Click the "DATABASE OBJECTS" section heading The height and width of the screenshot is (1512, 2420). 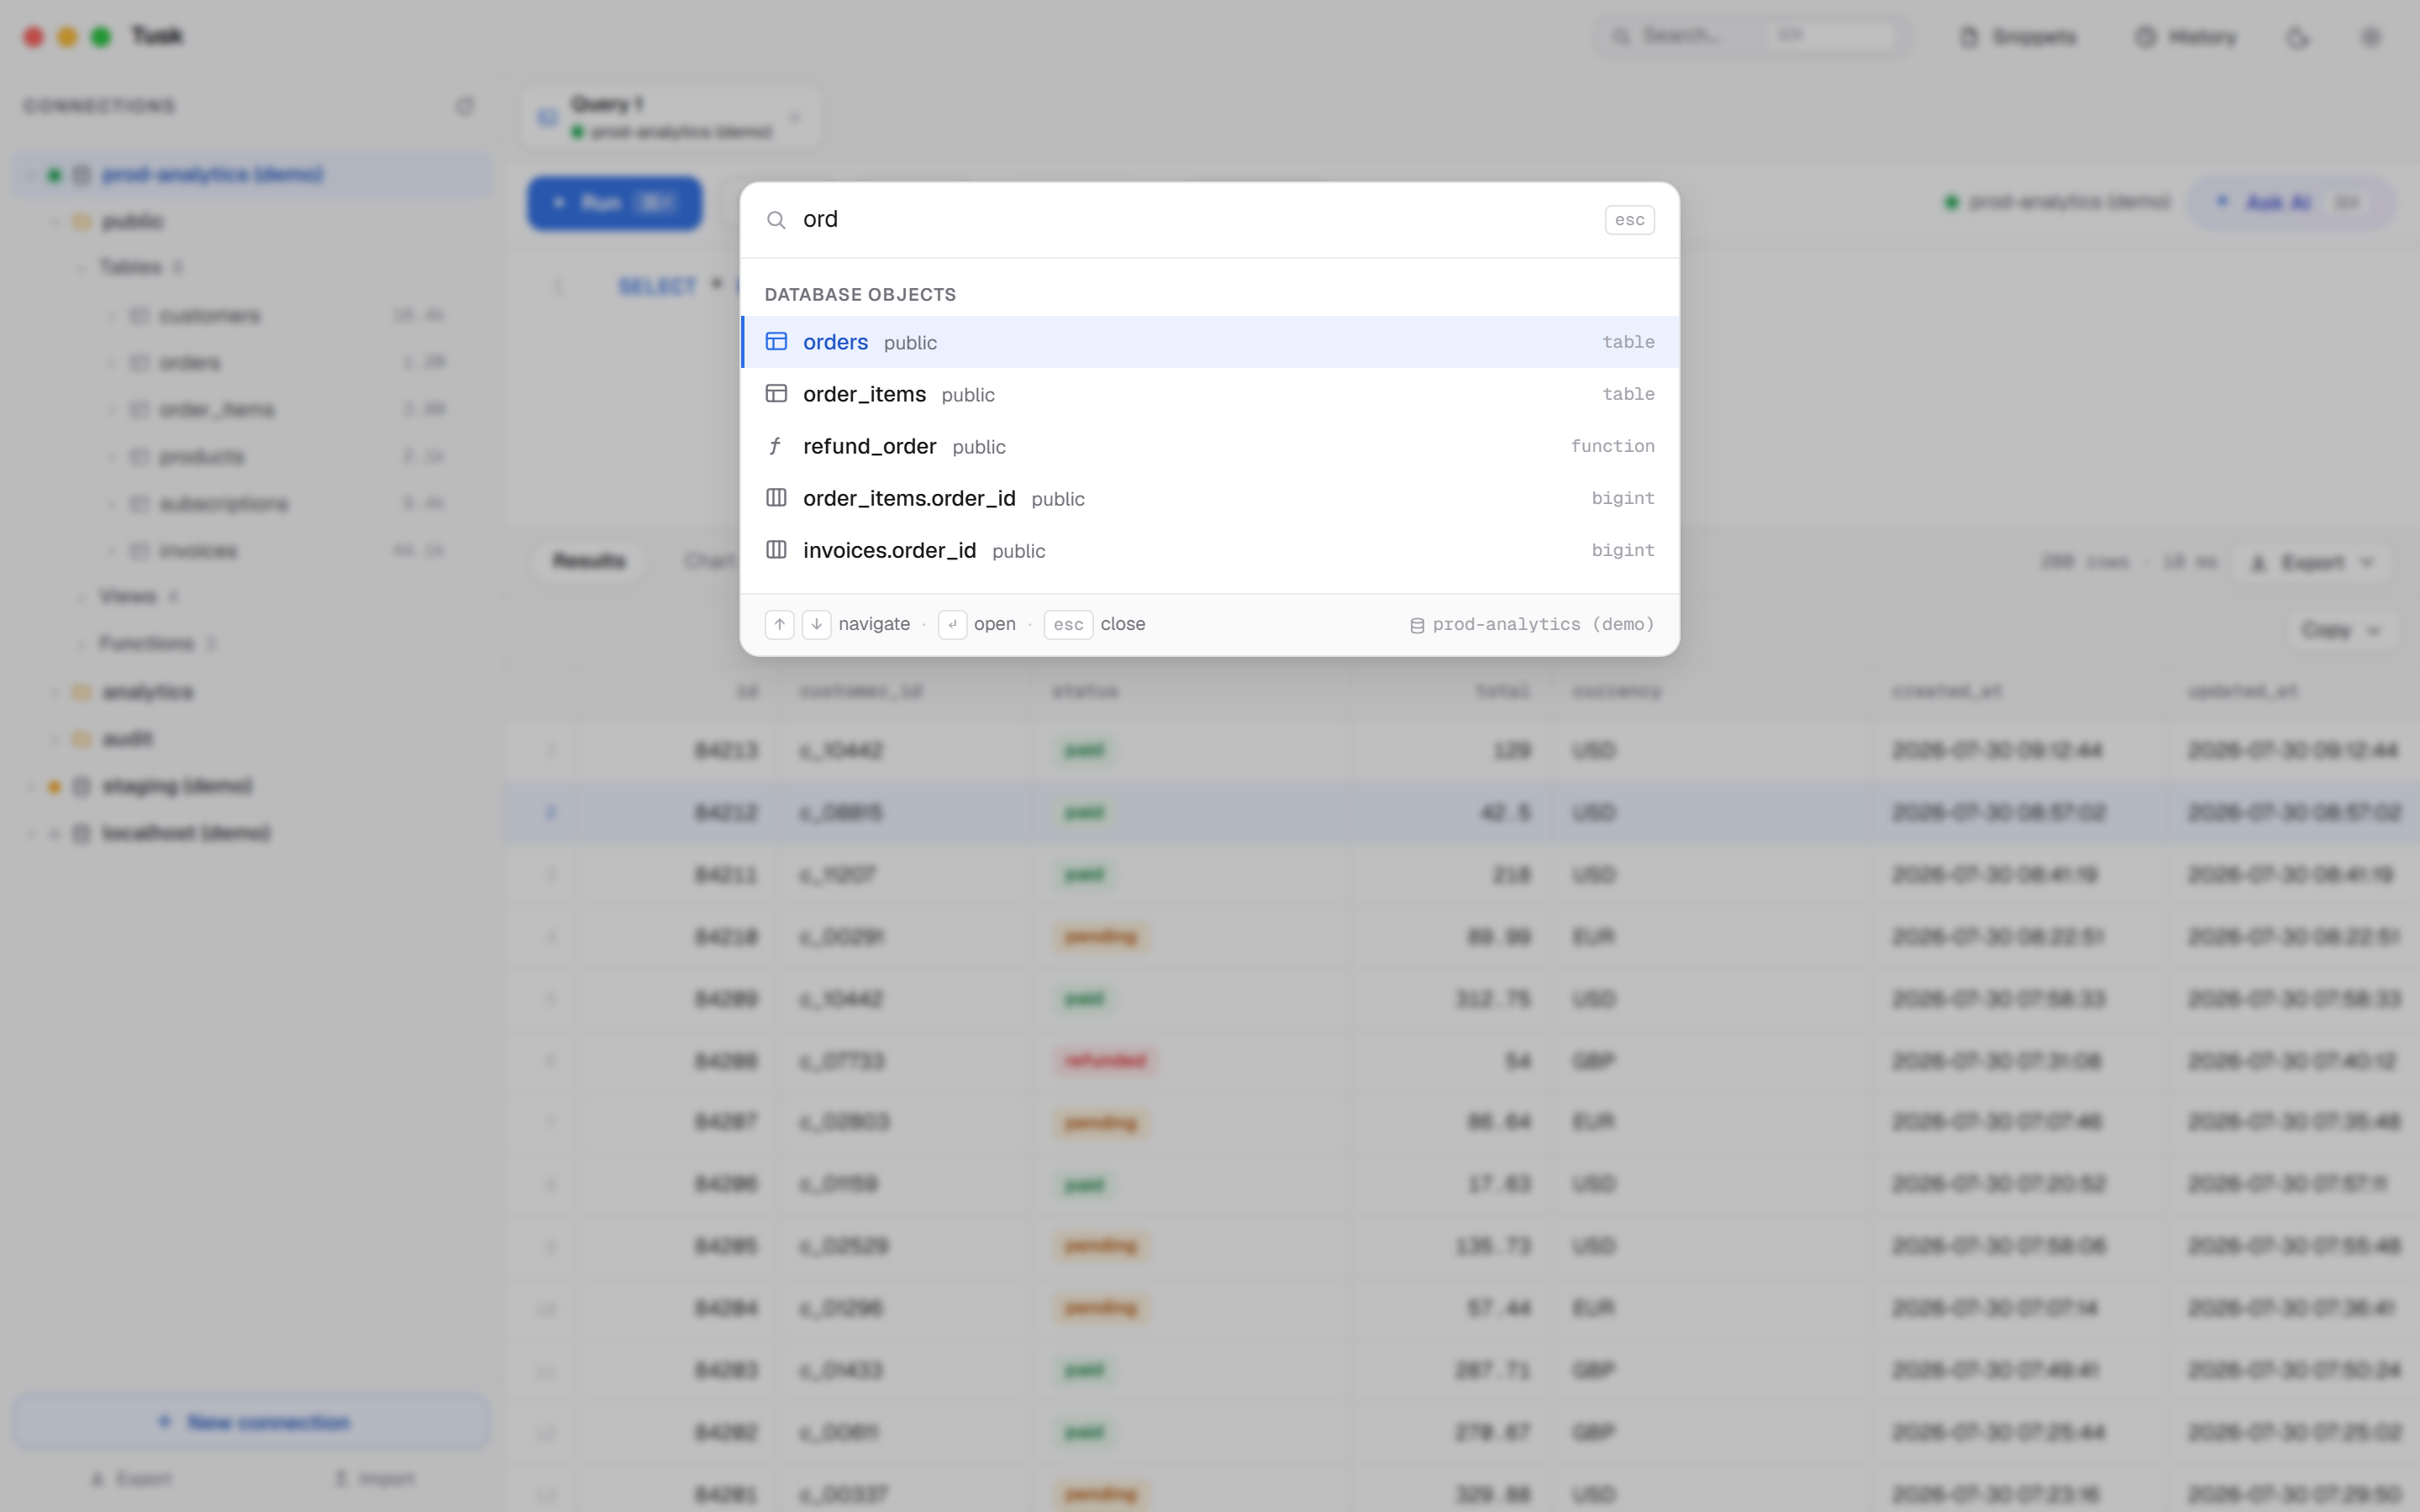(x=860, y=295)
